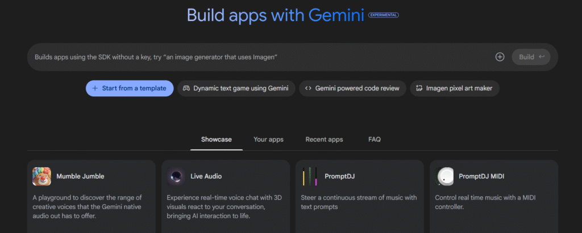
Task: Click the plus icon on Start from a template
Action: pyautogui.click(x=95, y=88)
